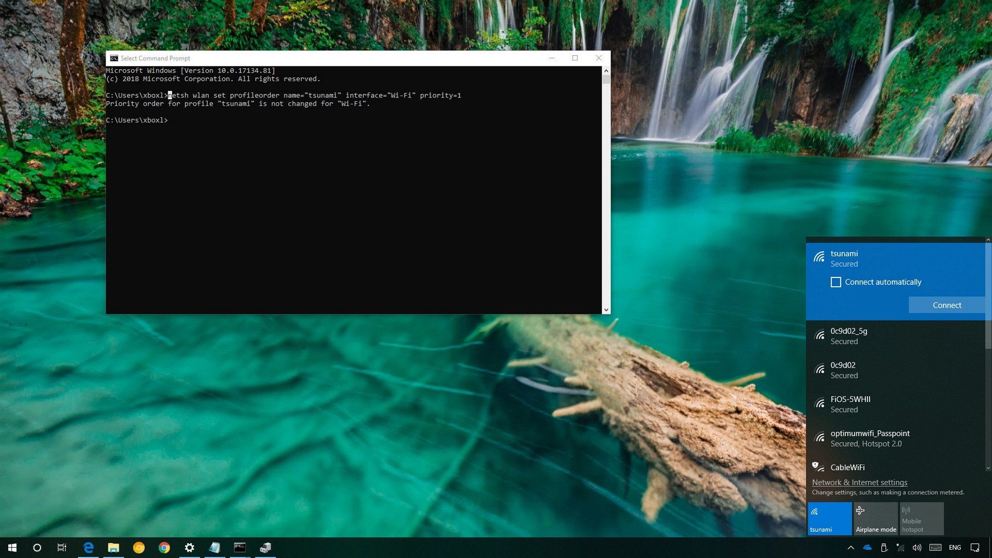Open Microsoft Edge from the taskbar

pos(88,548)
